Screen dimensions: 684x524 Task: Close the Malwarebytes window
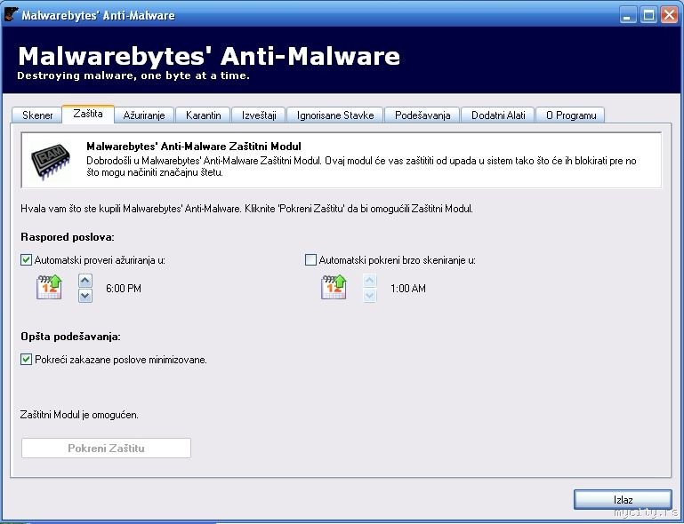pos(669,15)
